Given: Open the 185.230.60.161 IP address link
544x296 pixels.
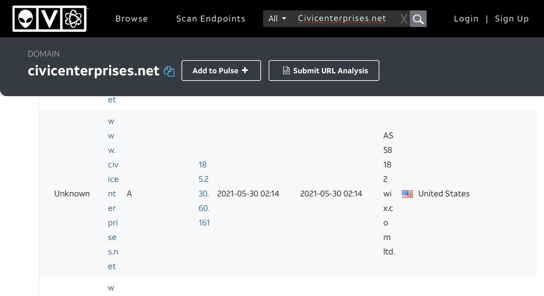Looking at the screenshot, I should click(204, 194).
